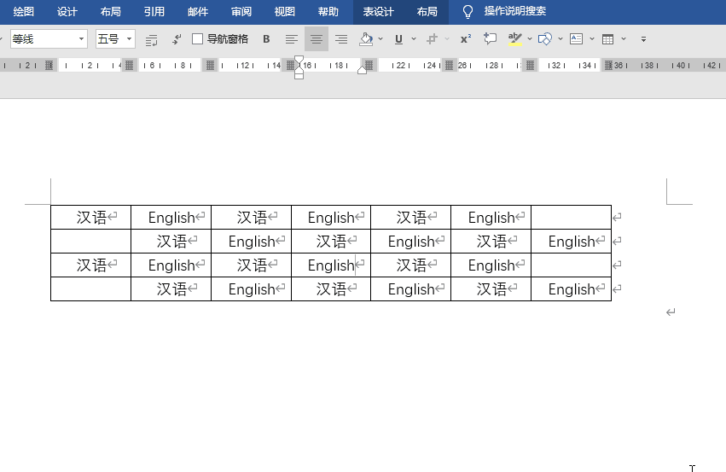Expand the text box dropdown arrow
Image resolution: width=726 pixels, height=472 pixels.
[x=592, y=39]
